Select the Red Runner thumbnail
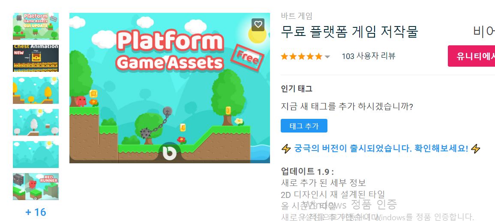Viewport: 495px width, 221px height. click(36, 186)
